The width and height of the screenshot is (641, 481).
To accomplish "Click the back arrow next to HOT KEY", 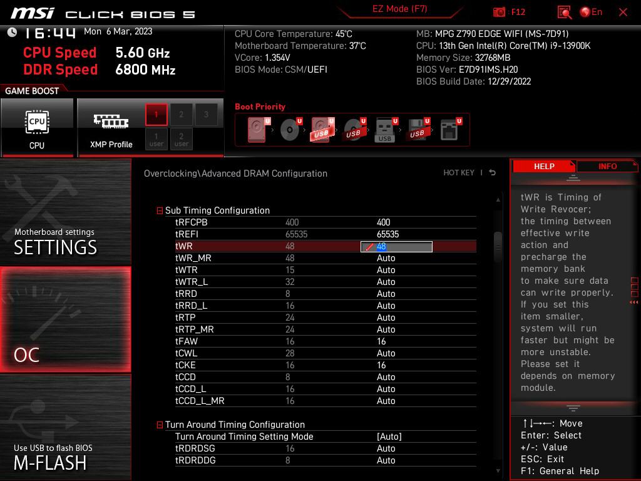I will coord(492,173).
